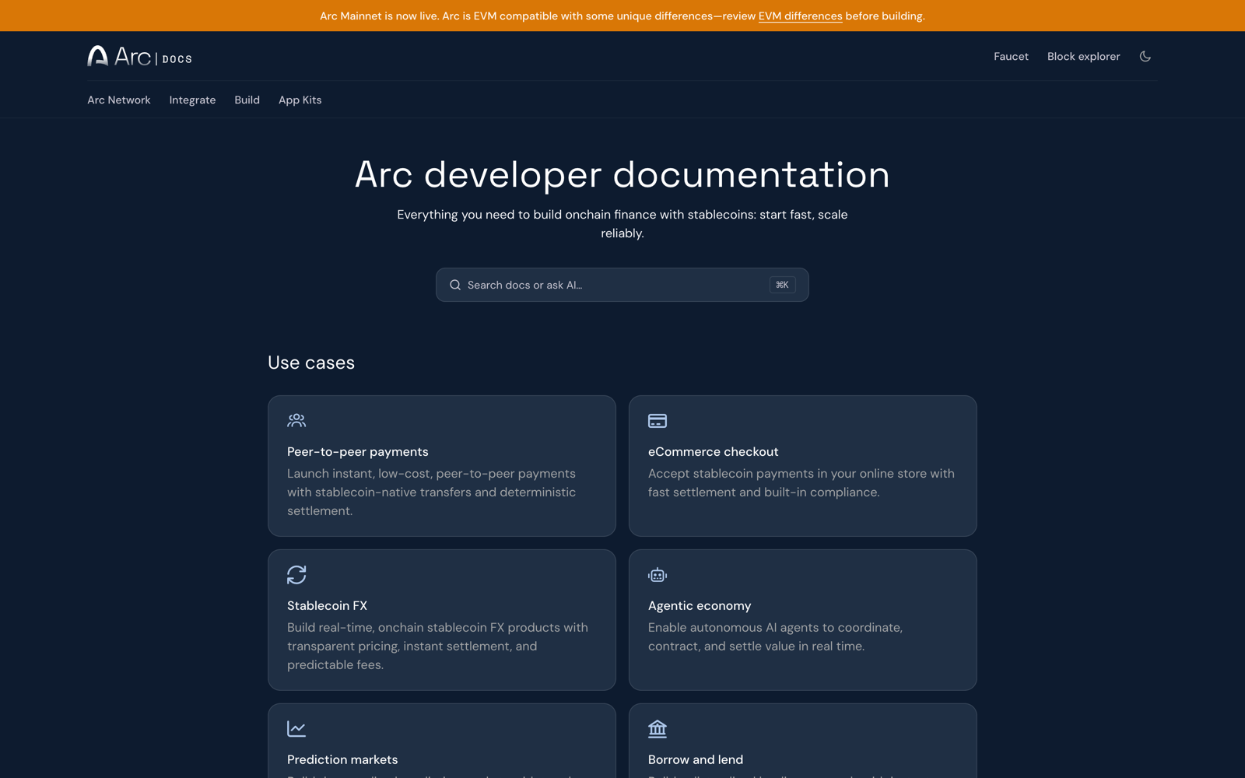Follow the EVM differences banner link
Viewport: 1245px width, 778px height.
pos(800,16)
